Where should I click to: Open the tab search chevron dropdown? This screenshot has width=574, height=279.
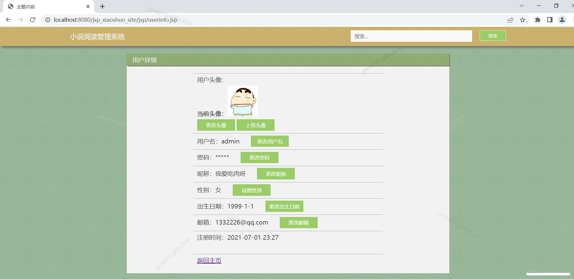point(521,5)
